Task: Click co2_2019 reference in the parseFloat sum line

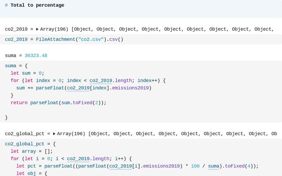Action: [x=78, y=88]
